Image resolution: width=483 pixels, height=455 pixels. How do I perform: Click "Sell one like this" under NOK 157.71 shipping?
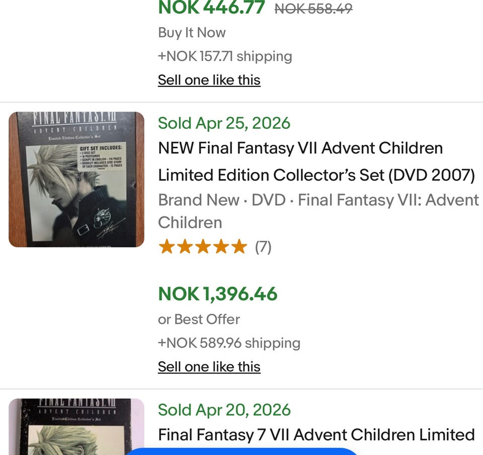point(209,80)
